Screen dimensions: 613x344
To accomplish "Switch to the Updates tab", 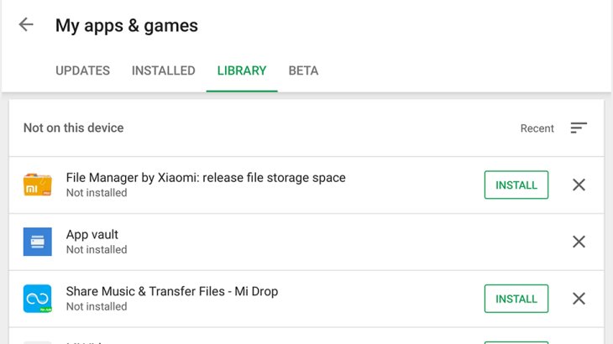I will point(82,70).
